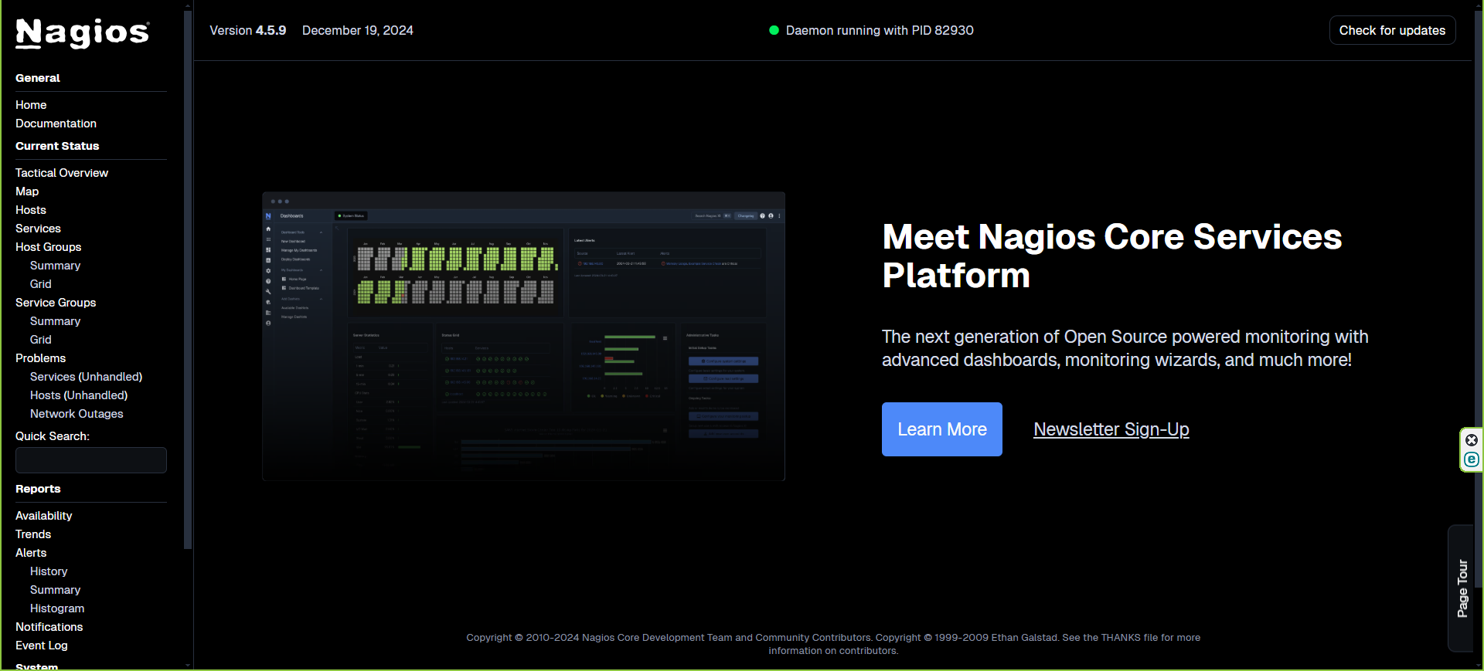The image size is (1484, 671).
Task: Open Grid under Service Groups
Action: coord(41,340)
